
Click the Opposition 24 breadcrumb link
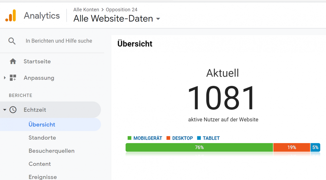[x=121, y=10]
